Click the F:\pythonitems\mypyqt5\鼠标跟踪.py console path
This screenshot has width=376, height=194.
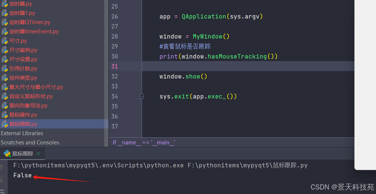[x=247, y=165]
